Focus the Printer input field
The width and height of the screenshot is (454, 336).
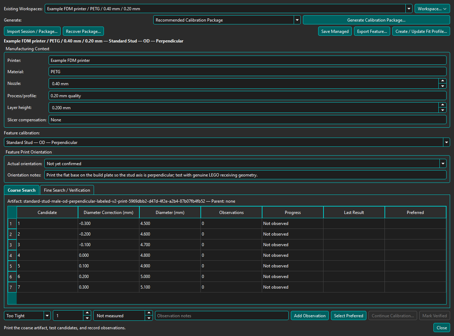(x=247, y=60)
